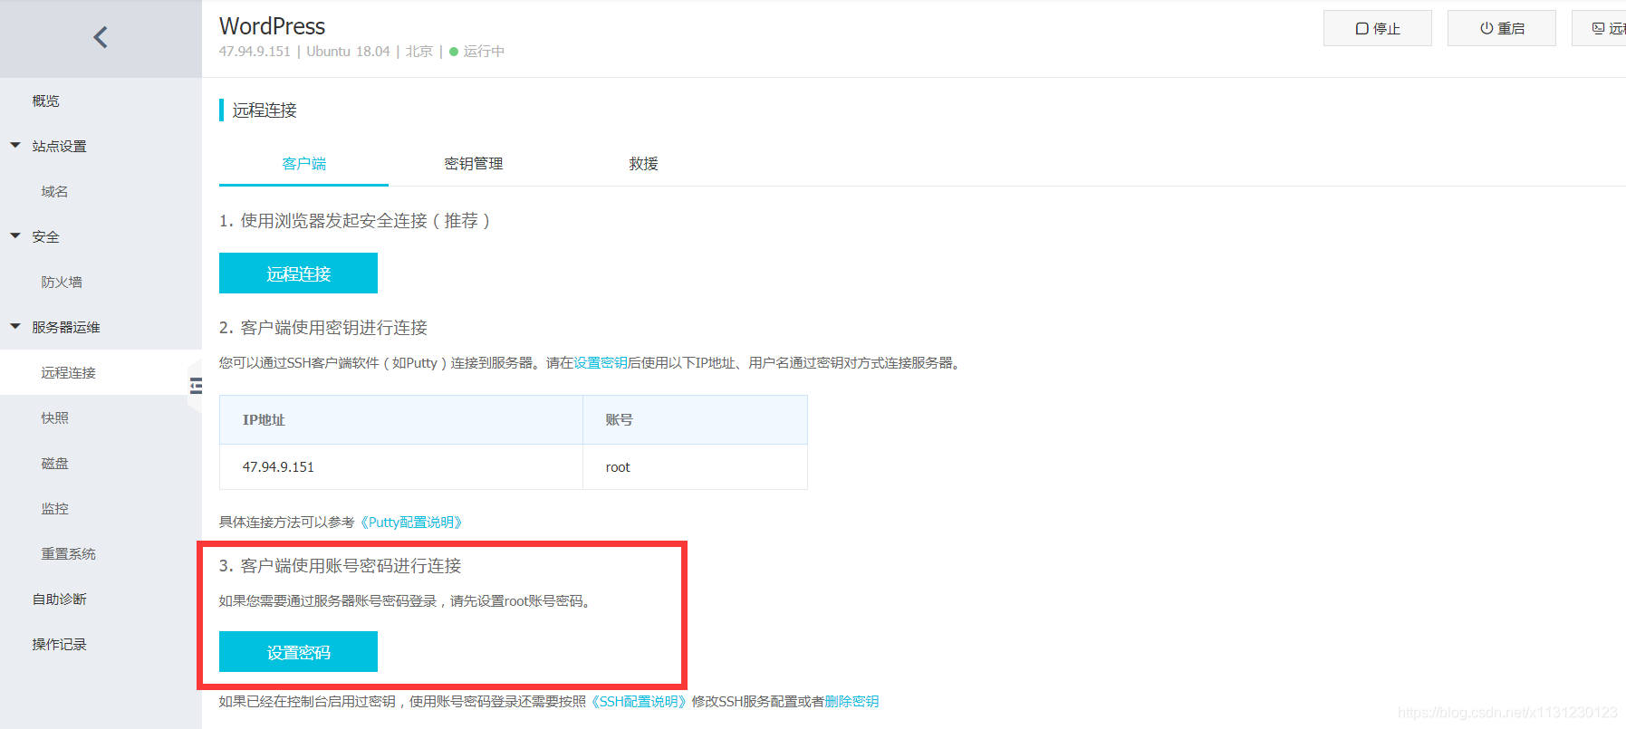Viewport: 1626px width, 729px height.
Task: Open 监控 in sidebar
Action: (x=54, y=508)
